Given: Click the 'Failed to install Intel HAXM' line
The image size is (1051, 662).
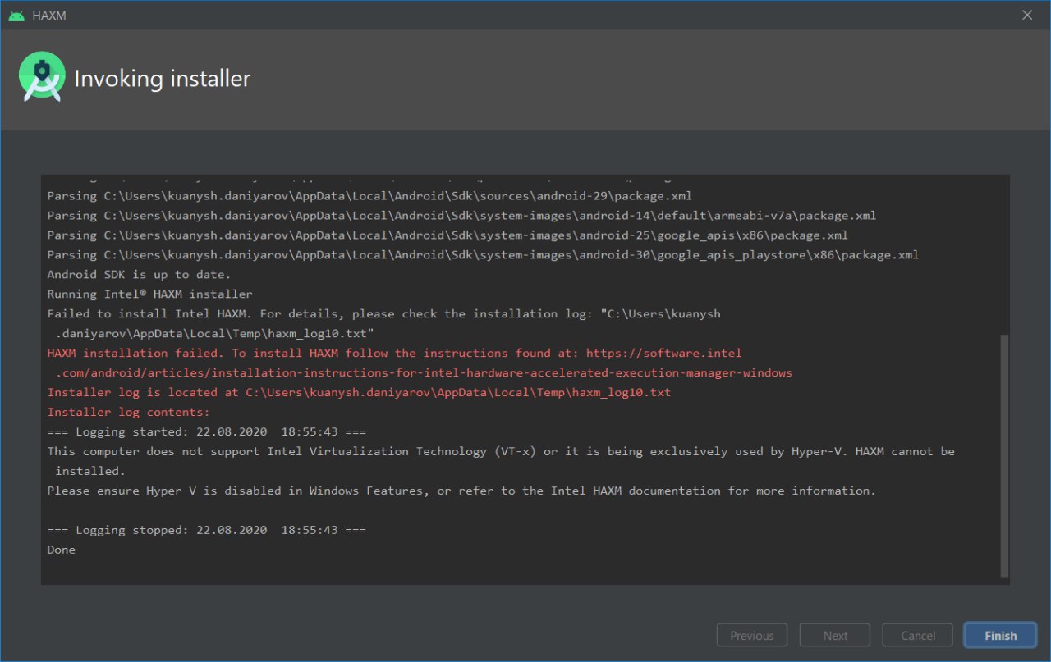Looking at the screenshot, I should click(x=383, y=314).
